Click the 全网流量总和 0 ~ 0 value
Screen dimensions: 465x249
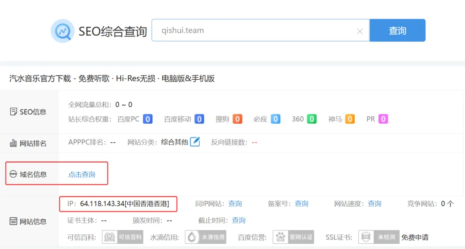(x=124, y=104)
